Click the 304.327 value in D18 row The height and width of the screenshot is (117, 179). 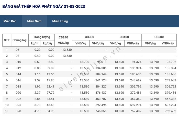(101, 86)
